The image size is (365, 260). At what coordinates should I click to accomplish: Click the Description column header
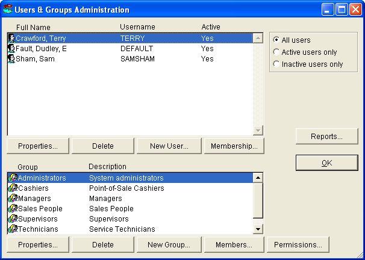click(x=108, y=166)
